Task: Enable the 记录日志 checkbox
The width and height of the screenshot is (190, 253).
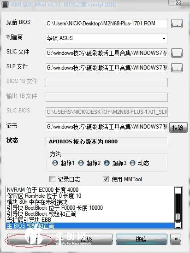Action: [52, 179]
